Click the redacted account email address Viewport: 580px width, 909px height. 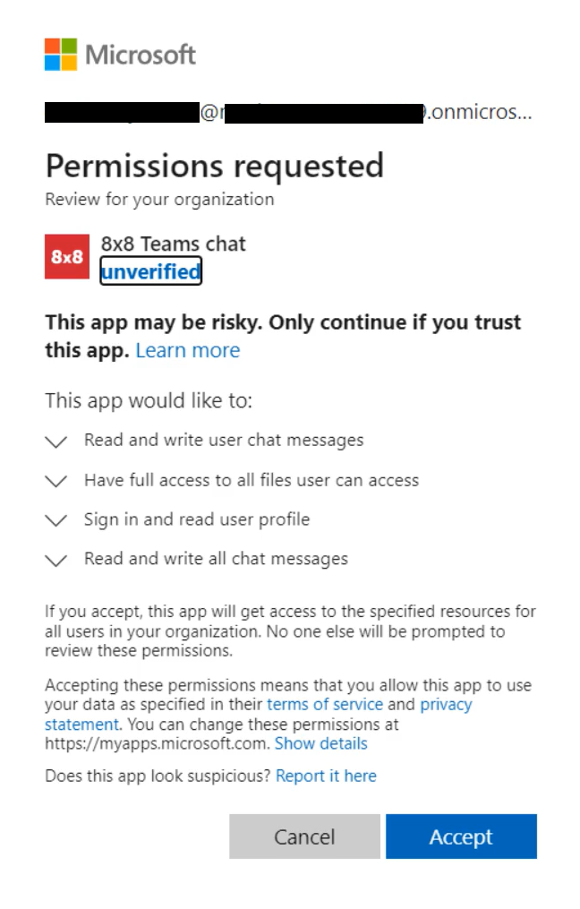(x=288, y=112)
